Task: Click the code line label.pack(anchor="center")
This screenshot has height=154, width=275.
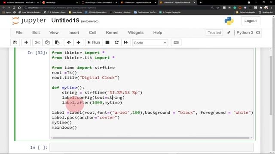Action: coord(86,118)
